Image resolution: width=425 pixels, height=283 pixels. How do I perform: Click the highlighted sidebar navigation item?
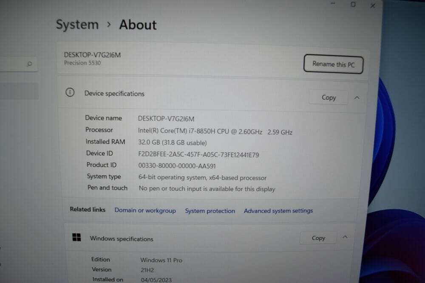tap(19, 91)
